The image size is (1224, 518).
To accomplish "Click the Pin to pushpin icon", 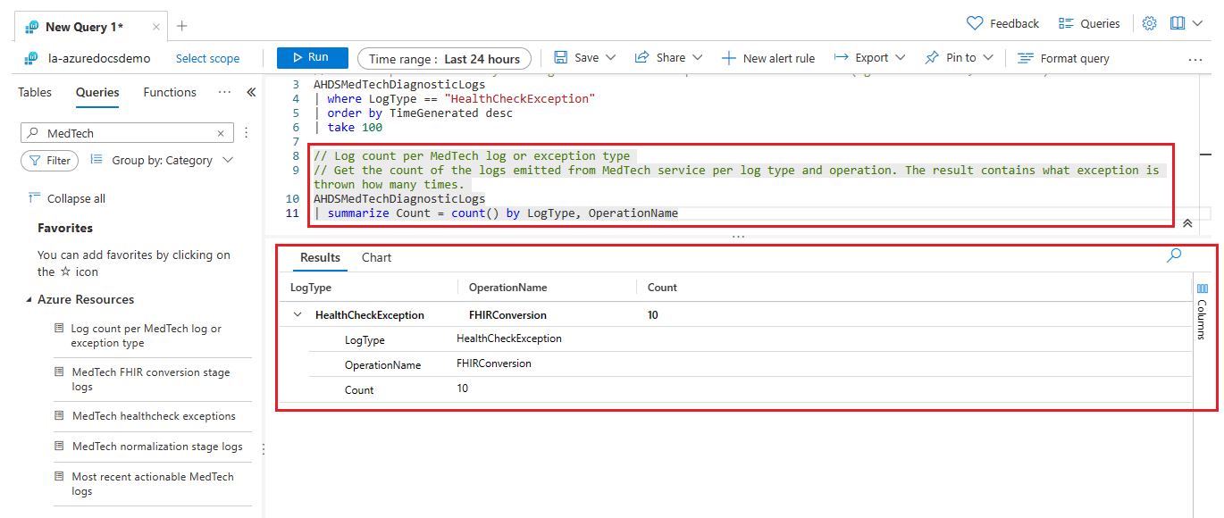I will 932,58.
